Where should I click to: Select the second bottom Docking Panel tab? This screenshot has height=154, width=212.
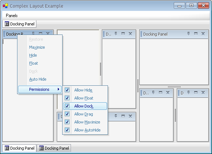pos(54,148)
